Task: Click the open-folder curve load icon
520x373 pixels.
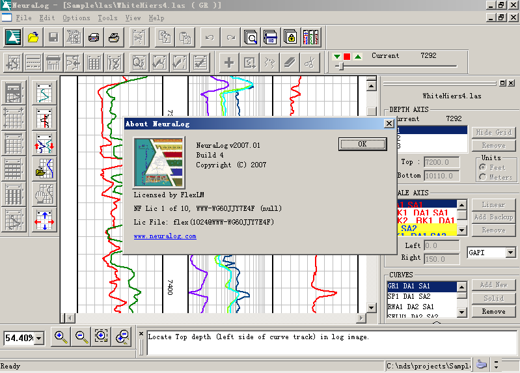Action: click(44, 169)
